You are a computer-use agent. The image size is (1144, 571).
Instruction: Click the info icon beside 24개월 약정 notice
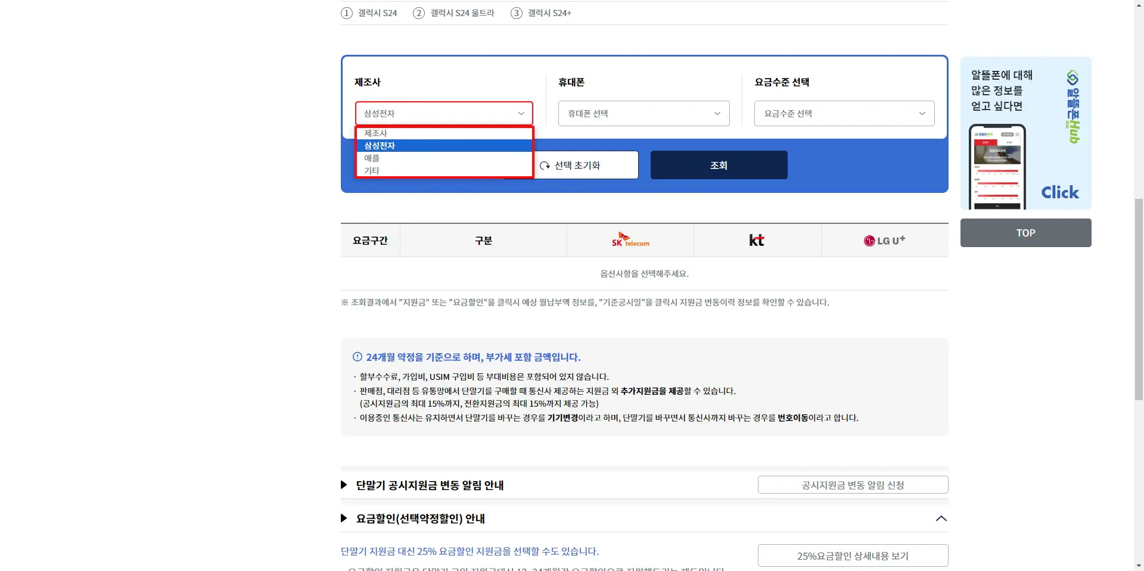(x=357, y=357)
